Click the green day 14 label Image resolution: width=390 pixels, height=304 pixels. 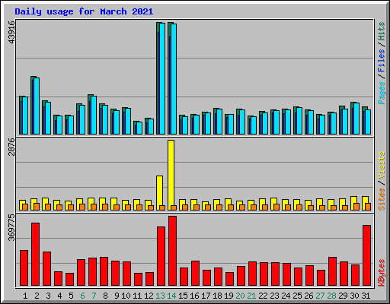(x=171, y=296)
